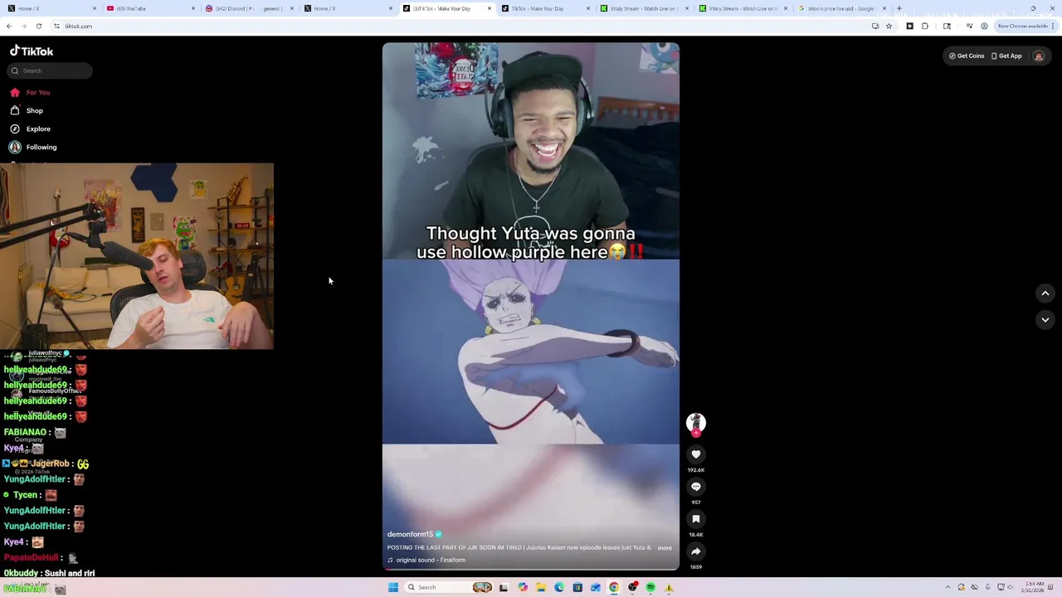Image resolution: width=1062 pixels, height=597 pixels.
Task: Show hidden system tray icons
Action: click(x=948, y=587)
